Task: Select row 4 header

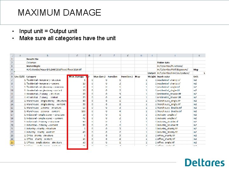Action: point(12,70)
